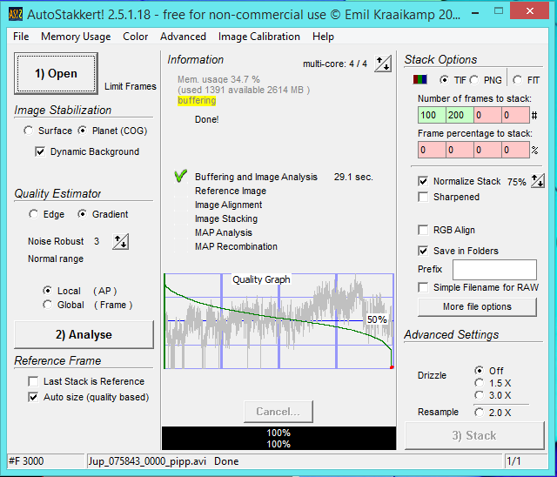
Task: Click the second frame percentage field
Action: [x=460, y=150]
